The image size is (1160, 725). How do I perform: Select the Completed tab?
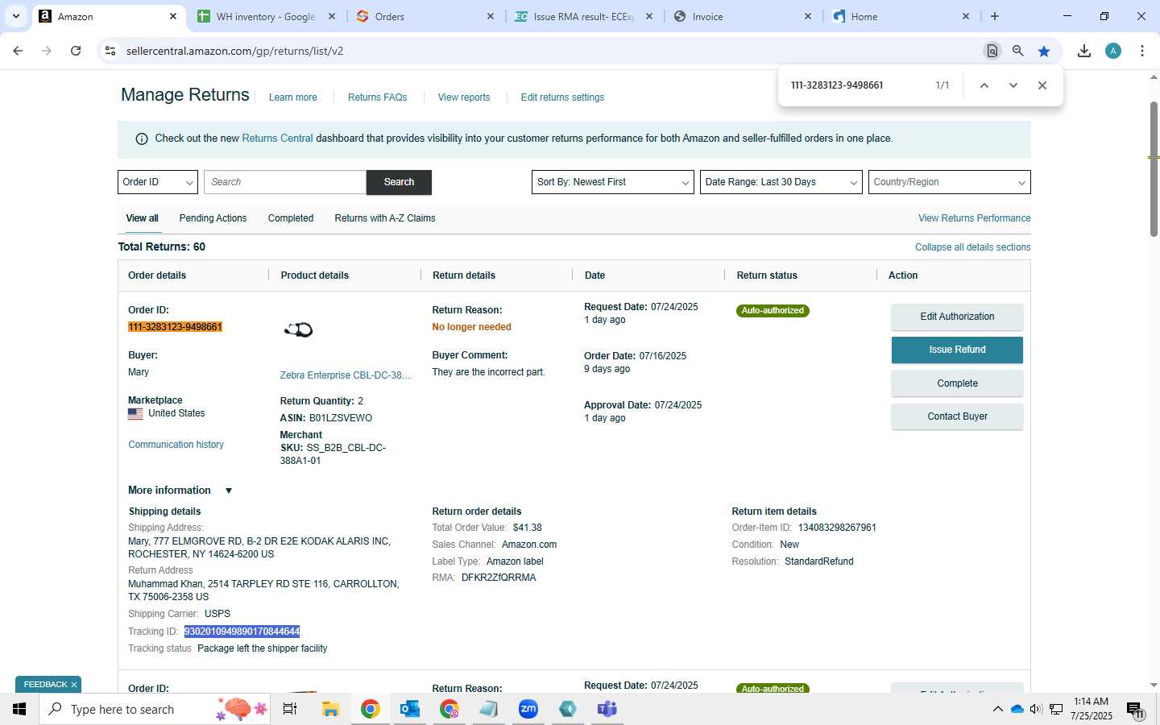tap(291, 218)
